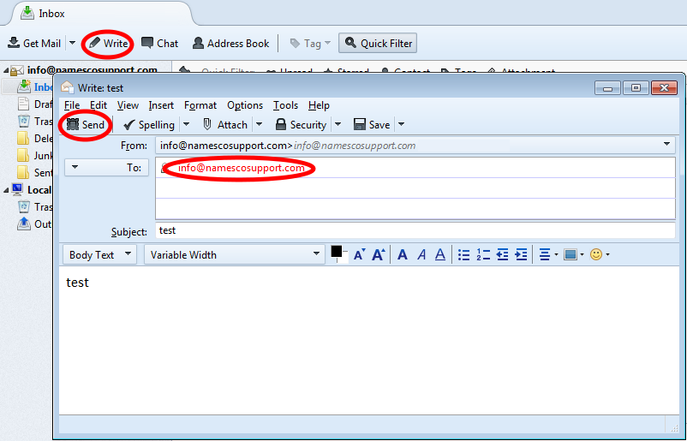687x441 pixels.
Task: Open the insert image/object menu
Action: [x=574, y=254]
